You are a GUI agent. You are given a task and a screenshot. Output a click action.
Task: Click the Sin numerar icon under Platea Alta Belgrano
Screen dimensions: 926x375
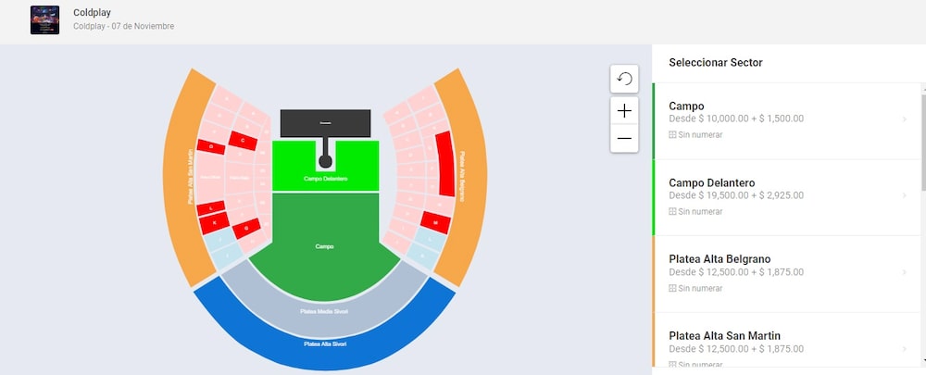pos(673,289)
